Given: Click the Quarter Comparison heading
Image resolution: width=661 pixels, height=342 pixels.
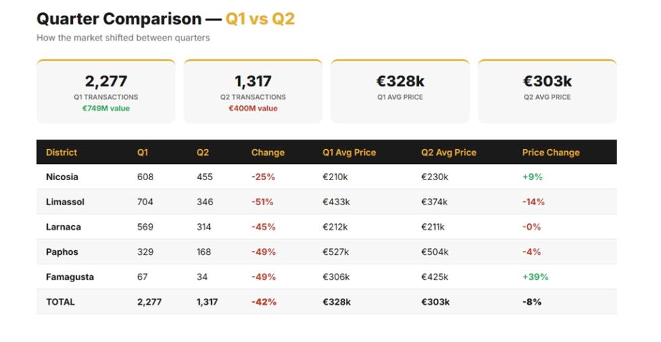Looking at the screenshot, I should (119, 19).
